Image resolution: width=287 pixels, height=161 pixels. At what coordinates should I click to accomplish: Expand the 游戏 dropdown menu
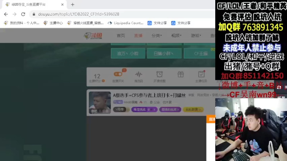(196, 35)
